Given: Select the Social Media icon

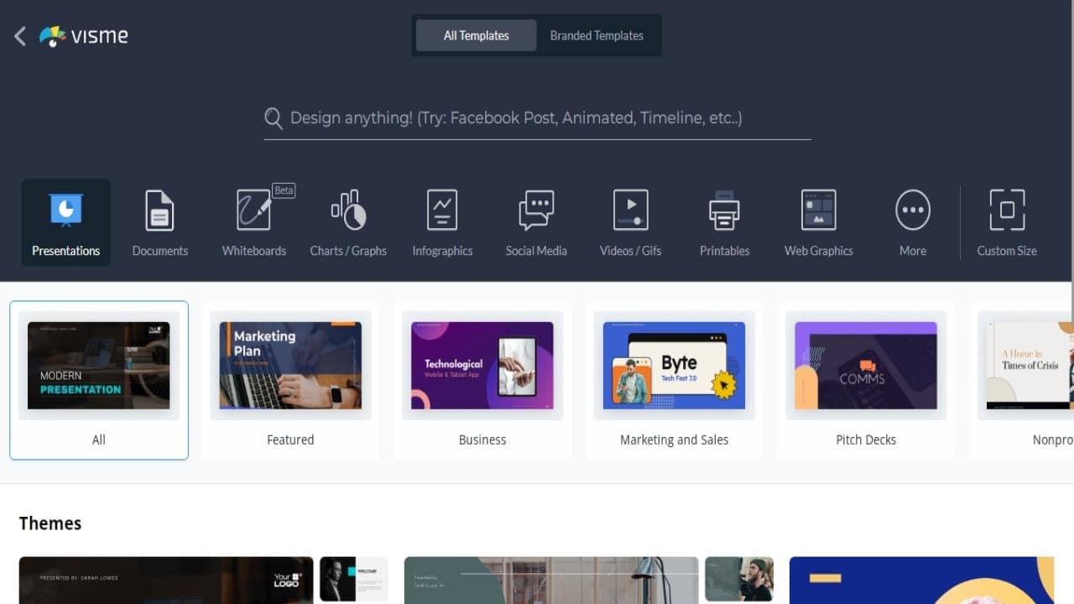Looking at the screenshot, I should [x=536, y=210].
